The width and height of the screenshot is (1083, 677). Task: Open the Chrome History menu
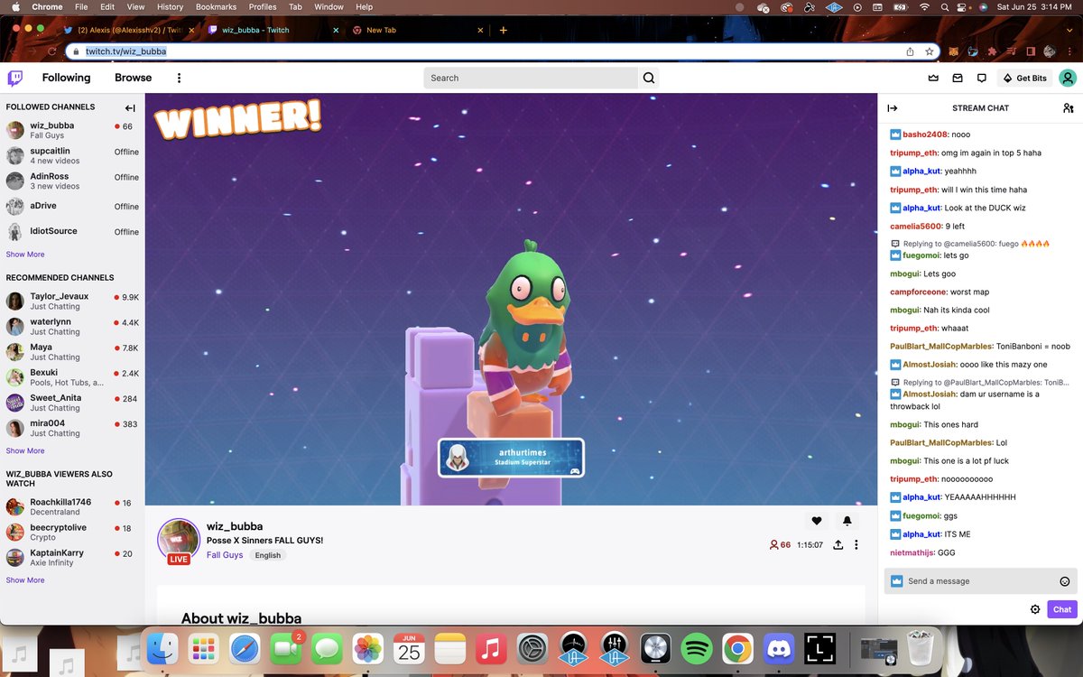tap(170, 6)
